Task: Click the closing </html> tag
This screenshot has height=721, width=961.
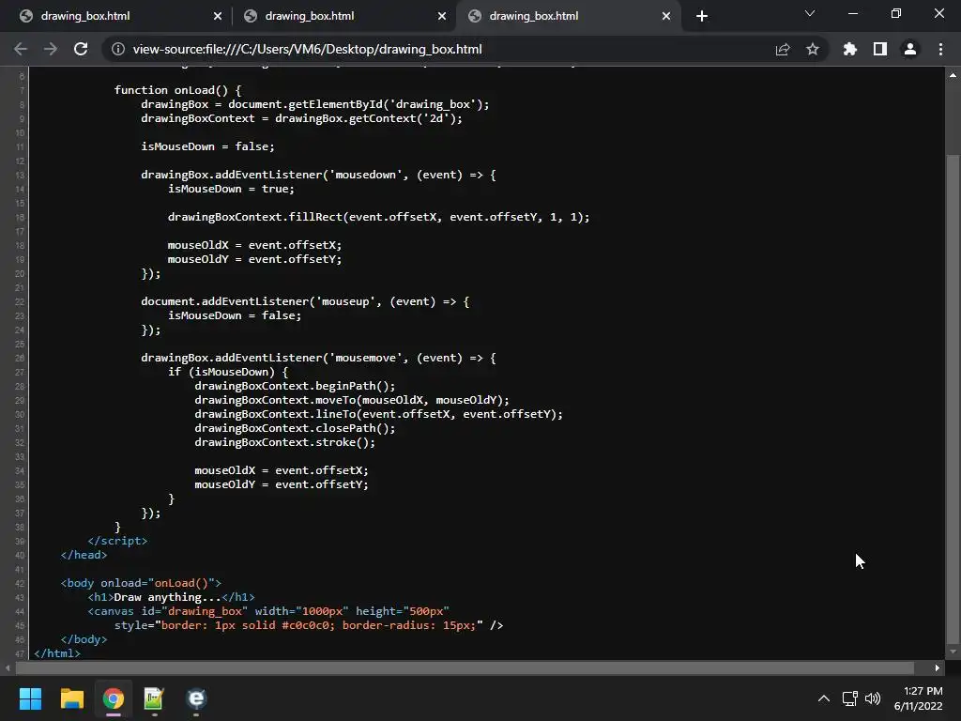Action: 57,653
